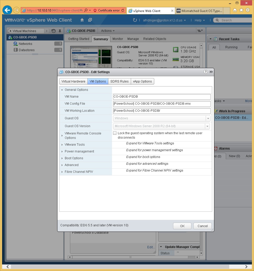Viewport: 254px width, 271px height.
Task: Open Internet Explorer settings via the gear icon
Action: (x=247, y=10)
